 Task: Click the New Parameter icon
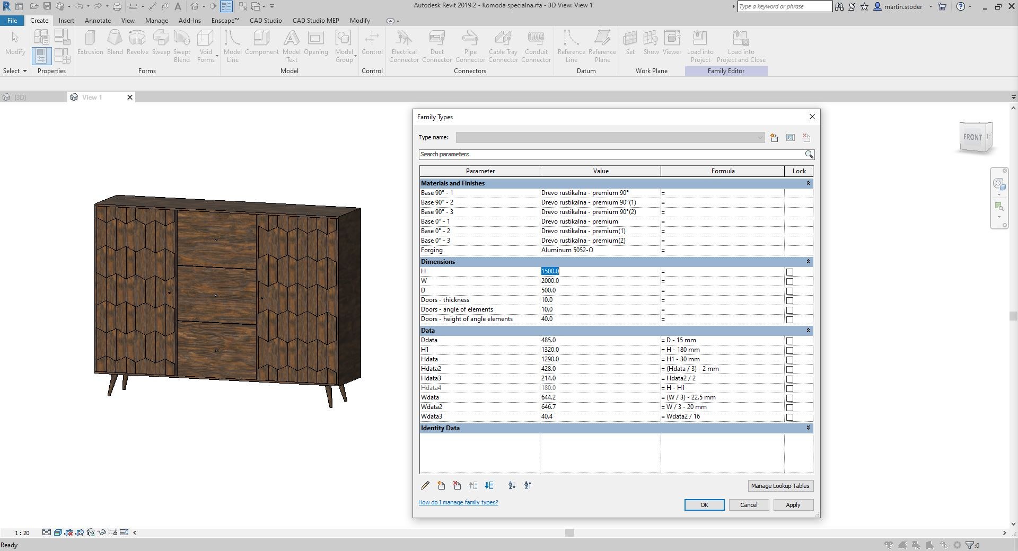(441, 485)
